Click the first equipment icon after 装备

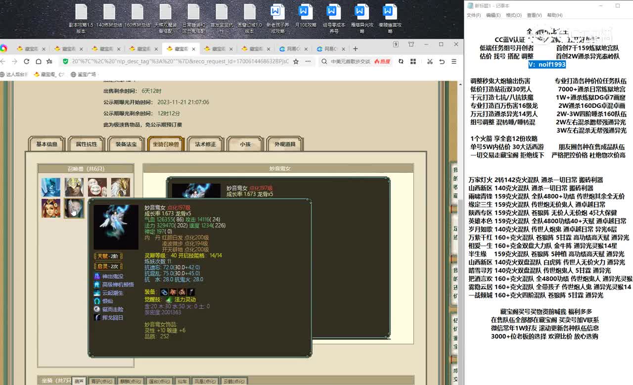click(164, 292)
